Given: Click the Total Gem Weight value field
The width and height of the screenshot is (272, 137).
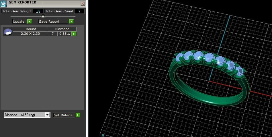Looking at the screenshot, I should pos(38,11).
